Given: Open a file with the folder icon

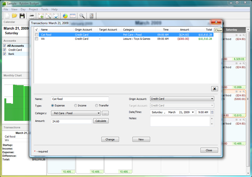Looking at the screenshot, I should coord(14,16).
